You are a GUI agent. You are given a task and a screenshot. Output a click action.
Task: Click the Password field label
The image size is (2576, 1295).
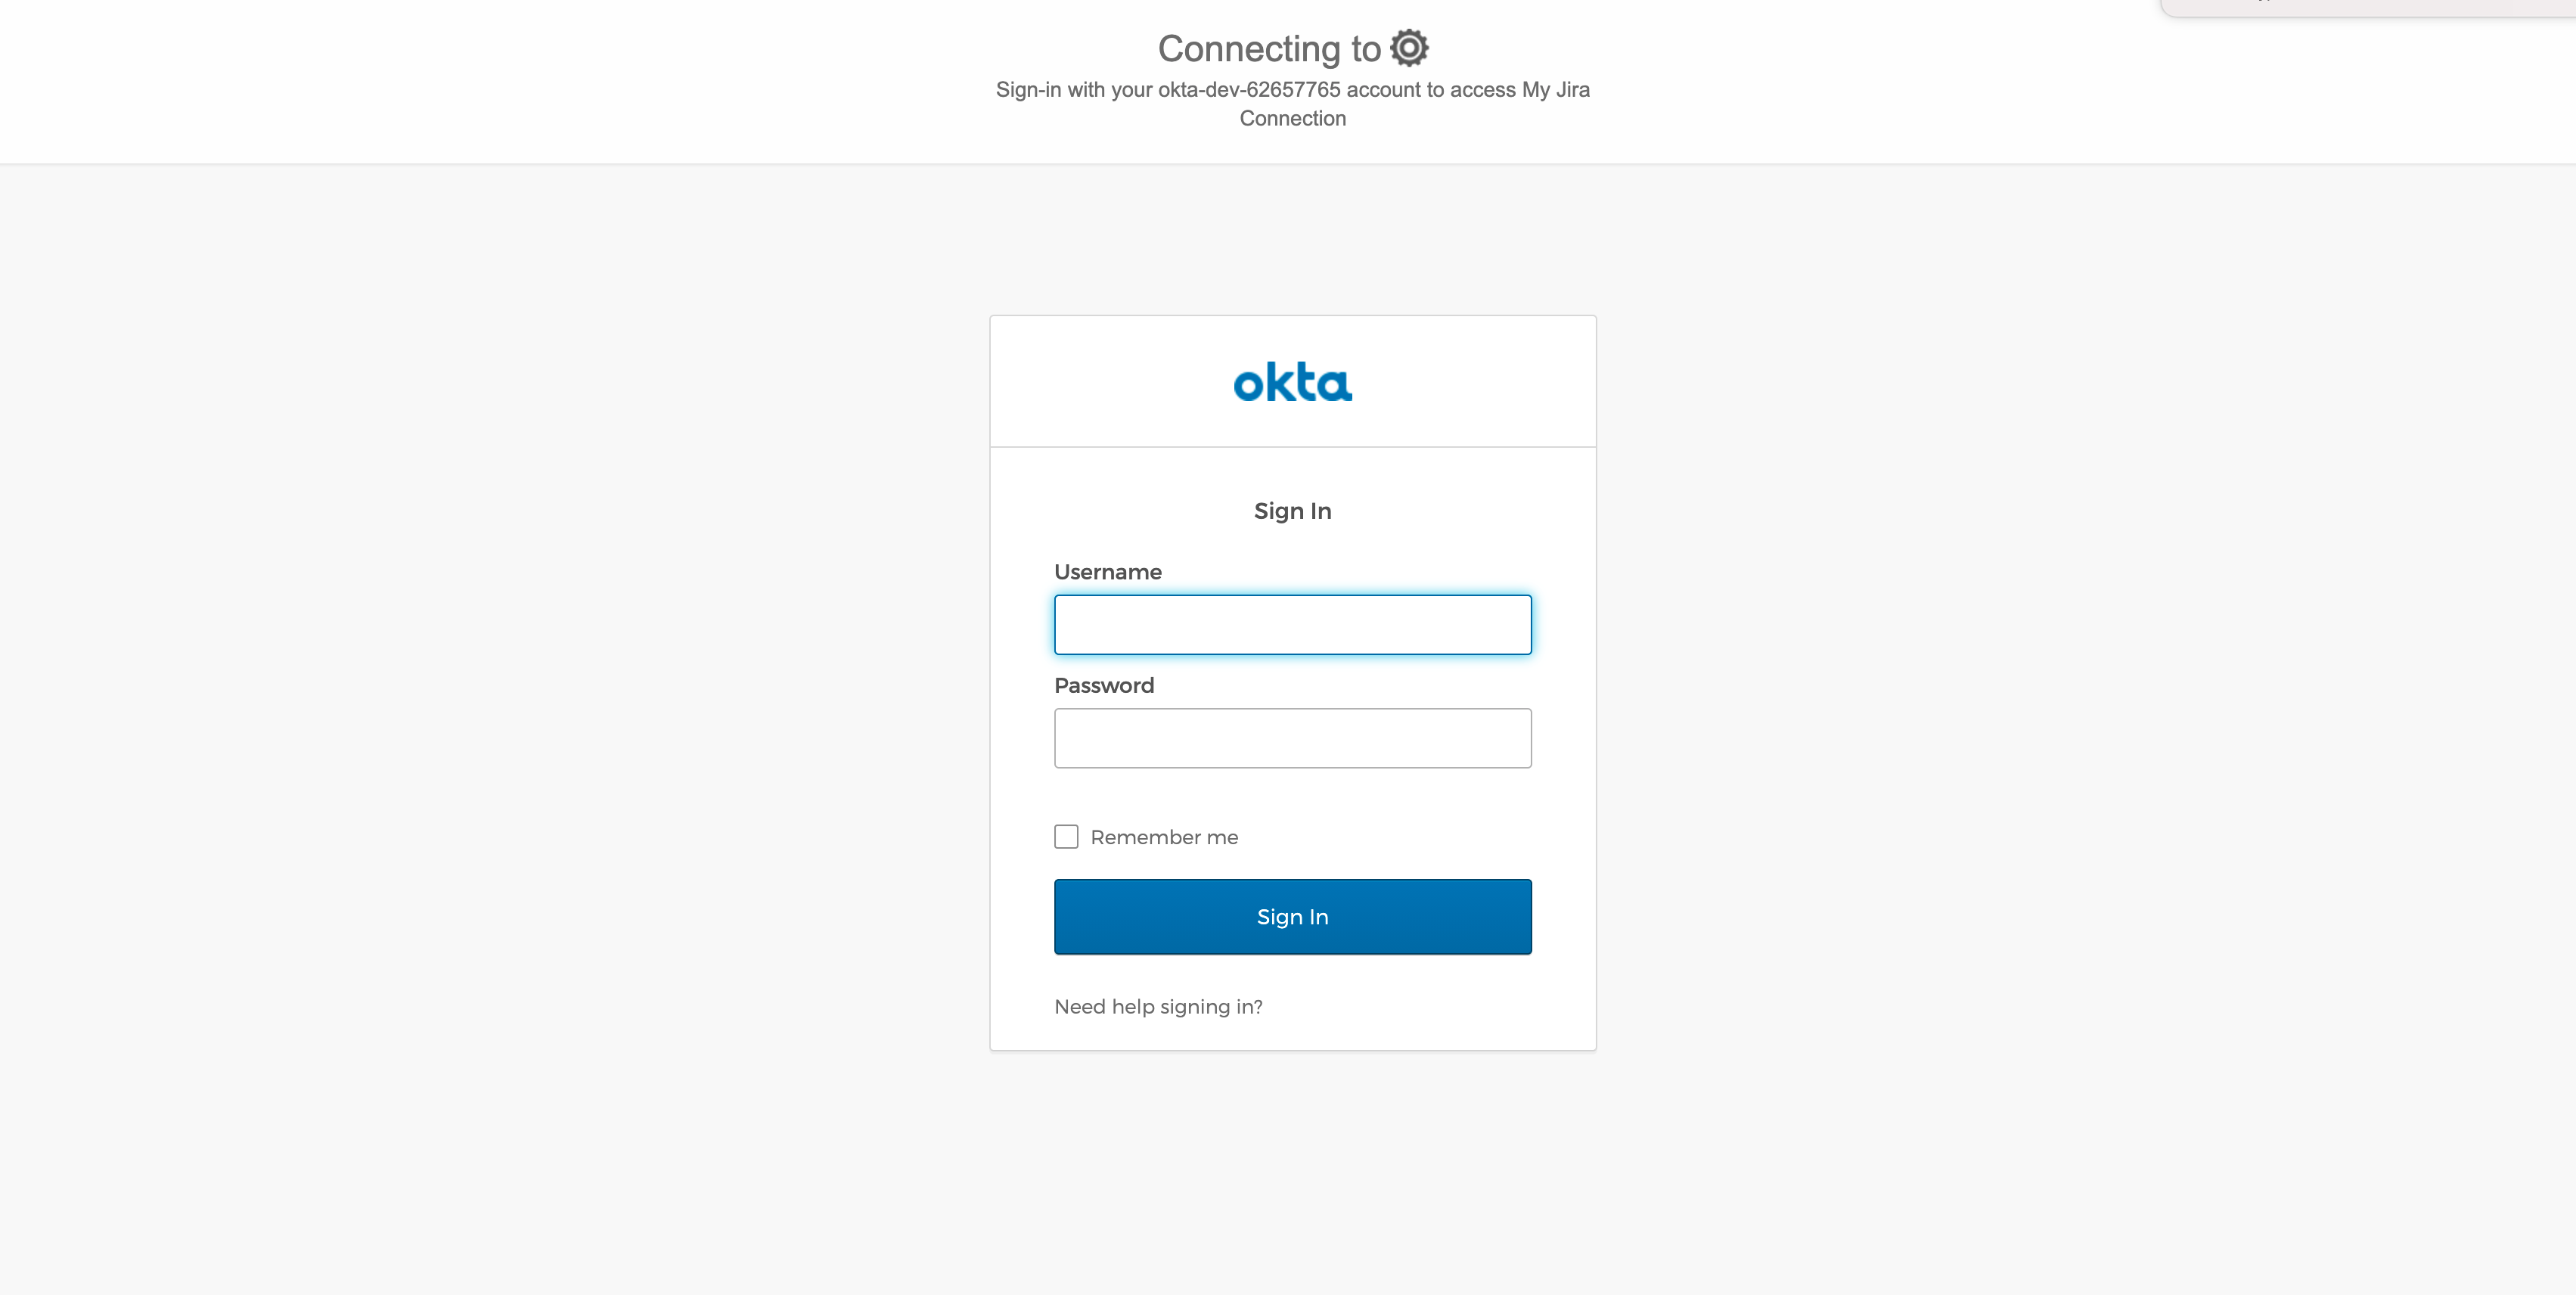pos(1104,685)
